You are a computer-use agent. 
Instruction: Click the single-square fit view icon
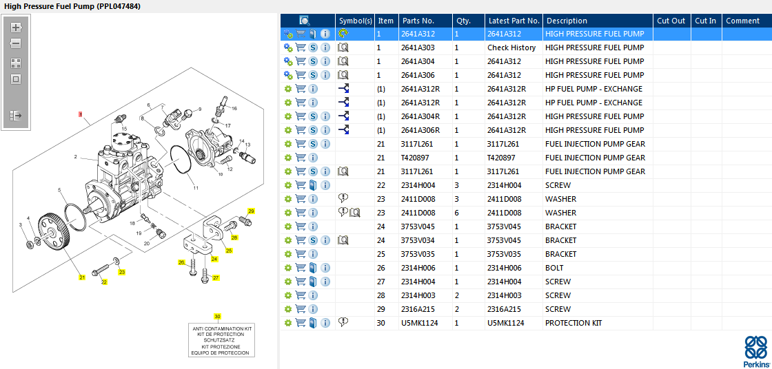16,79
